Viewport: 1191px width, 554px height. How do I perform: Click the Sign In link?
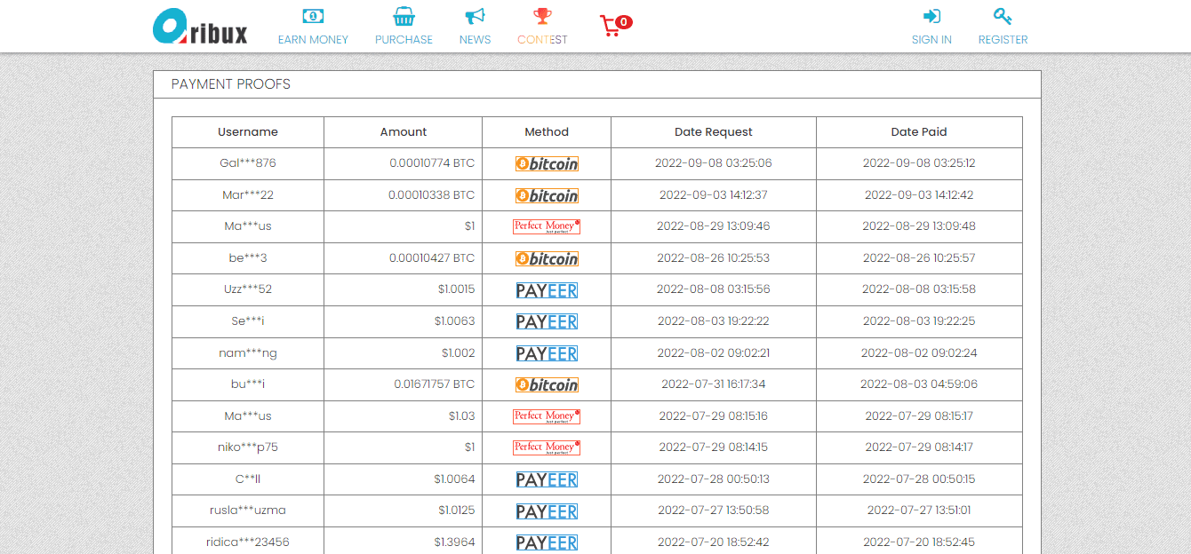(x=931, y=27)
